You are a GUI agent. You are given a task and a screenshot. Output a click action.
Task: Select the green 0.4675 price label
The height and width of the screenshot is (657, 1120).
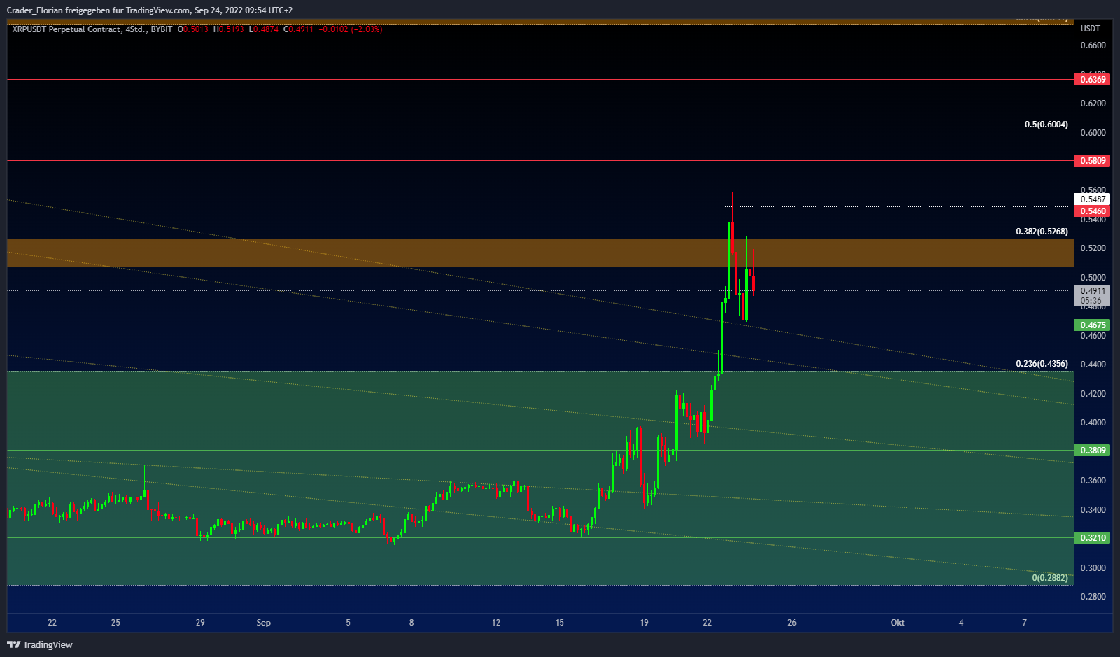coord(1092,325)
